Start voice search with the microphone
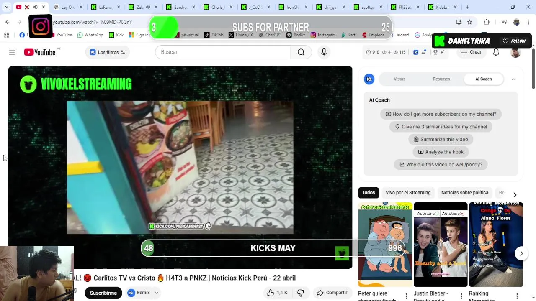This screenshot has height=301, width=536. point(324,52)
